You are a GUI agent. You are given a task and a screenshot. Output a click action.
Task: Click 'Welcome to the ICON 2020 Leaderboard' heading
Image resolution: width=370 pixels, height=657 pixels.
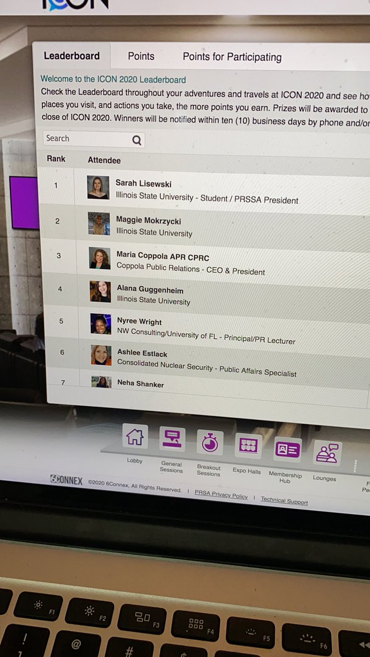click(x=113, y=79)
